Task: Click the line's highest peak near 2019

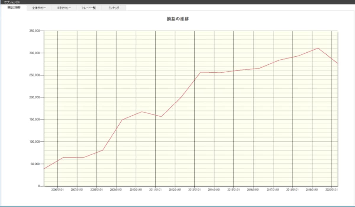Action: 318,48
